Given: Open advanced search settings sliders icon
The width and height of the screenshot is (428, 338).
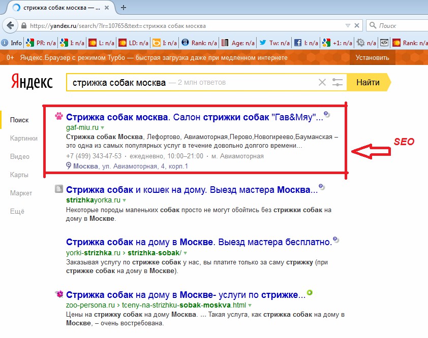Looking at the screenshot, I should point(338,82).
